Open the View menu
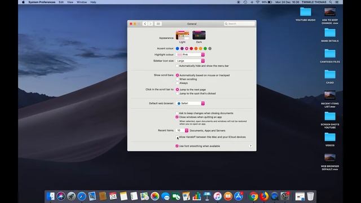This screenshot has height=203, width=361. [x=70, y=2]
